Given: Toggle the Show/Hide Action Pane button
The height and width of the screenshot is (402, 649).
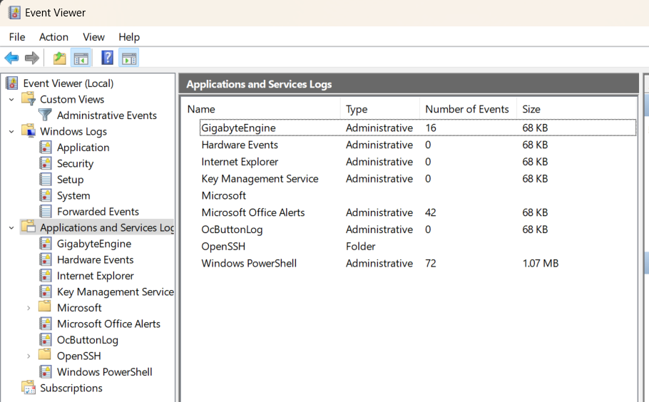Looking at the screenshot, I should pos(129,58).
